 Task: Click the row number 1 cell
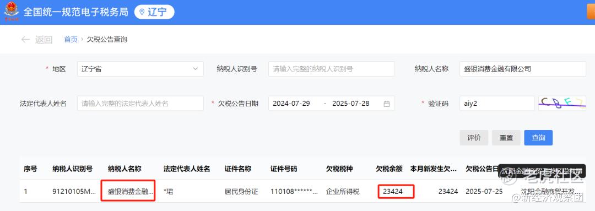(25, 192)
